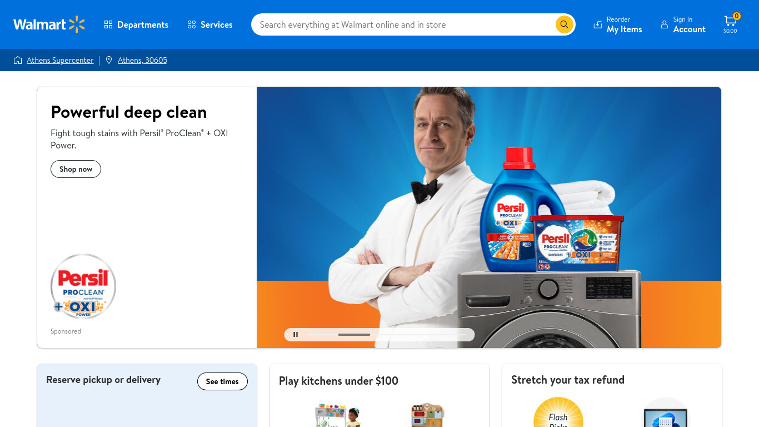Click the search everything at Walmart field
Screen dimensions: 759x427
click(406, 24)
